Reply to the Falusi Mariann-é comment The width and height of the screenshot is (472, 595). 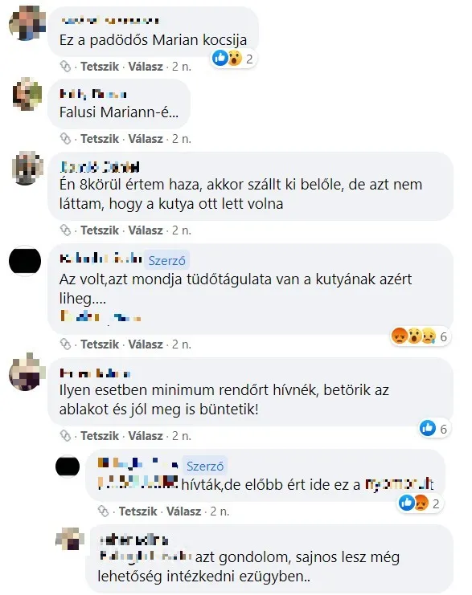click(146, 139)
